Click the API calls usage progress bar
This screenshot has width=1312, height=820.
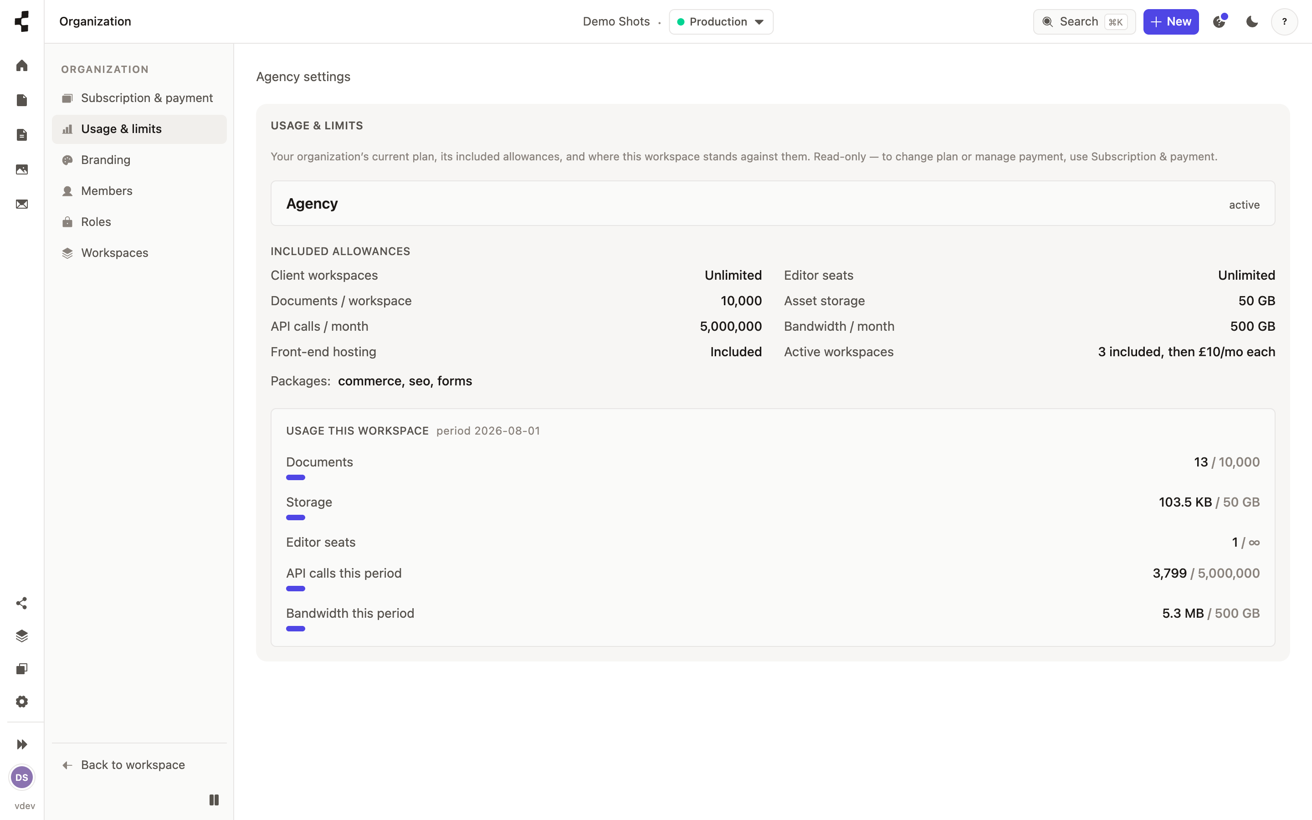pos(296,589)
